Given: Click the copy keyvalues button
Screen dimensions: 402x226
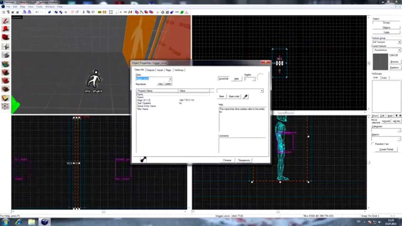Looking at the screenshot, I should [160, 84].
